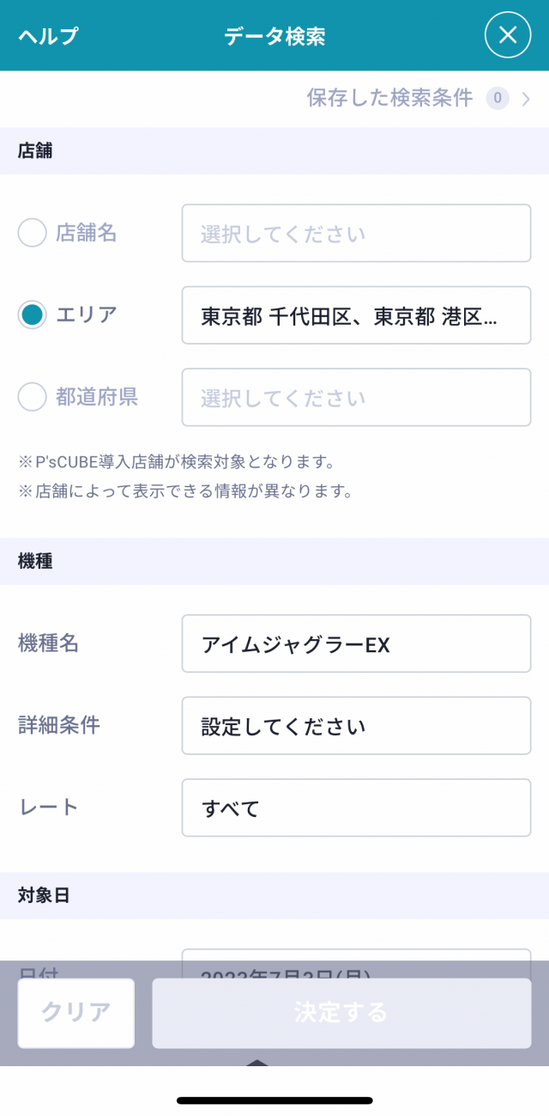Close the data search screen

pos(508,35)
